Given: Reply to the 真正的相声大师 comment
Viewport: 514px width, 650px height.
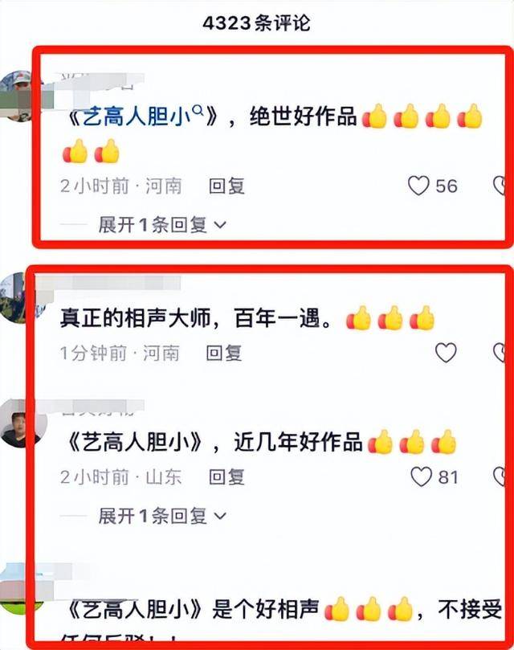Looking at the screenshot, I should pos(224,354).
